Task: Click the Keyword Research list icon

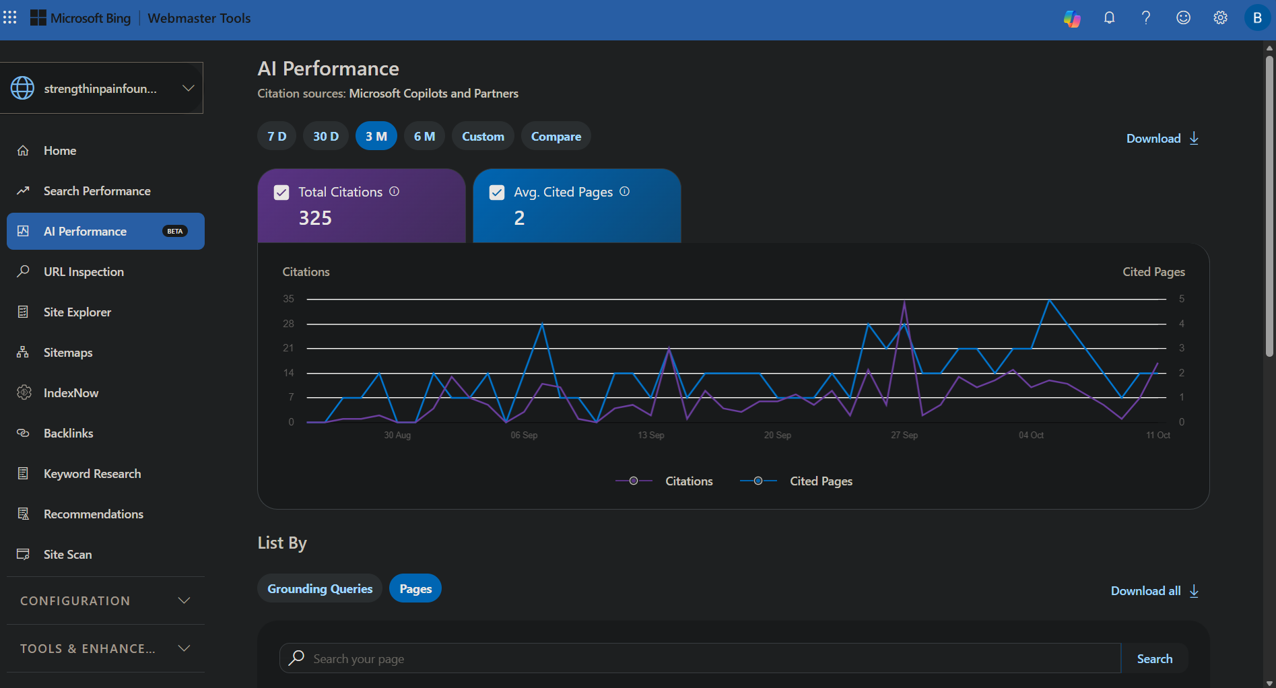Action: click(23, 474)
